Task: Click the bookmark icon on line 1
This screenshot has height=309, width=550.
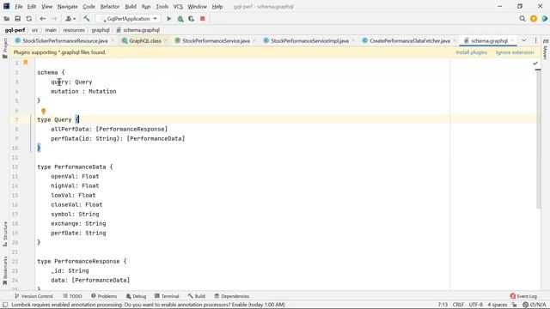Action: (x=26, y=63)
